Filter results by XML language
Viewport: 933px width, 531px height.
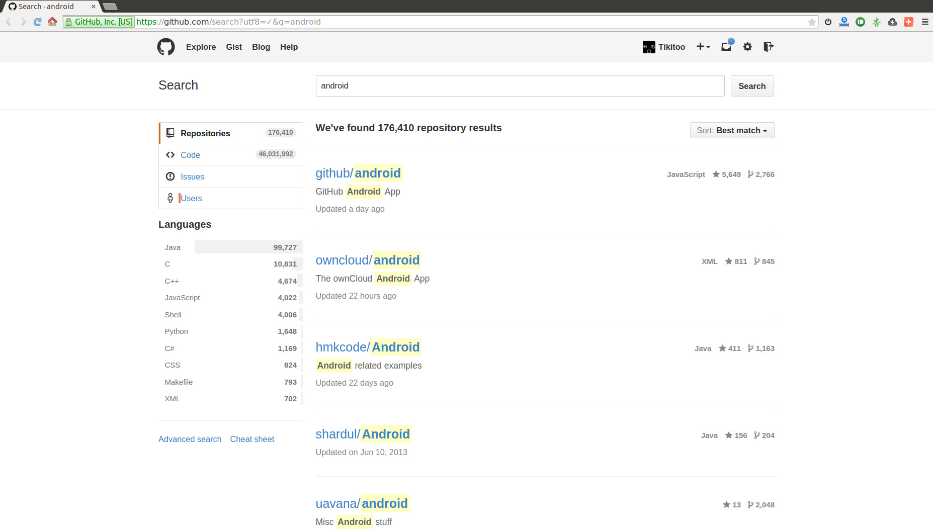231,399
